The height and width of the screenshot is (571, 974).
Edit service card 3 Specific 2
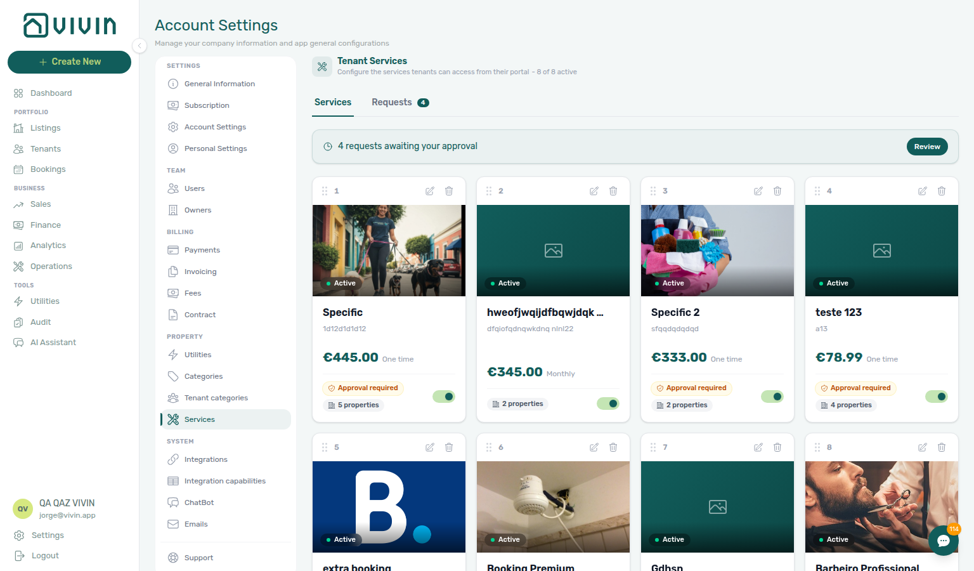click(758, 191)
